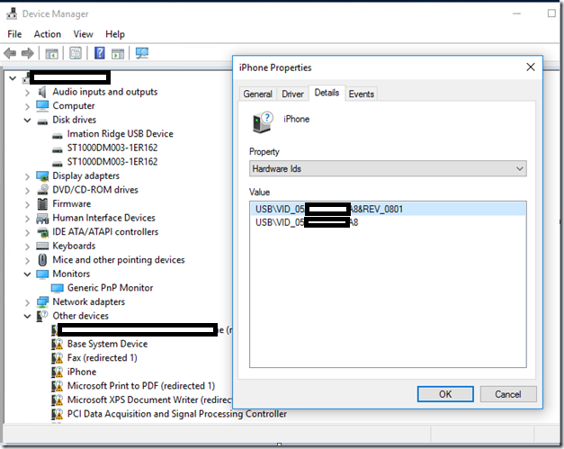
Task: Select Fax (redirected 1) device
Action: coord(103,358)
